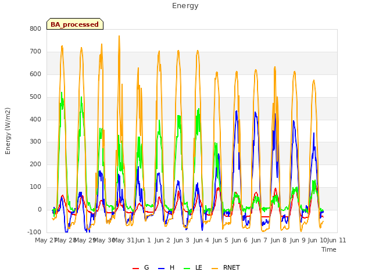The width and height of the screenshot is (372, 279).
Task: Click the green LE legend swatch
Action: coord(187,269)
